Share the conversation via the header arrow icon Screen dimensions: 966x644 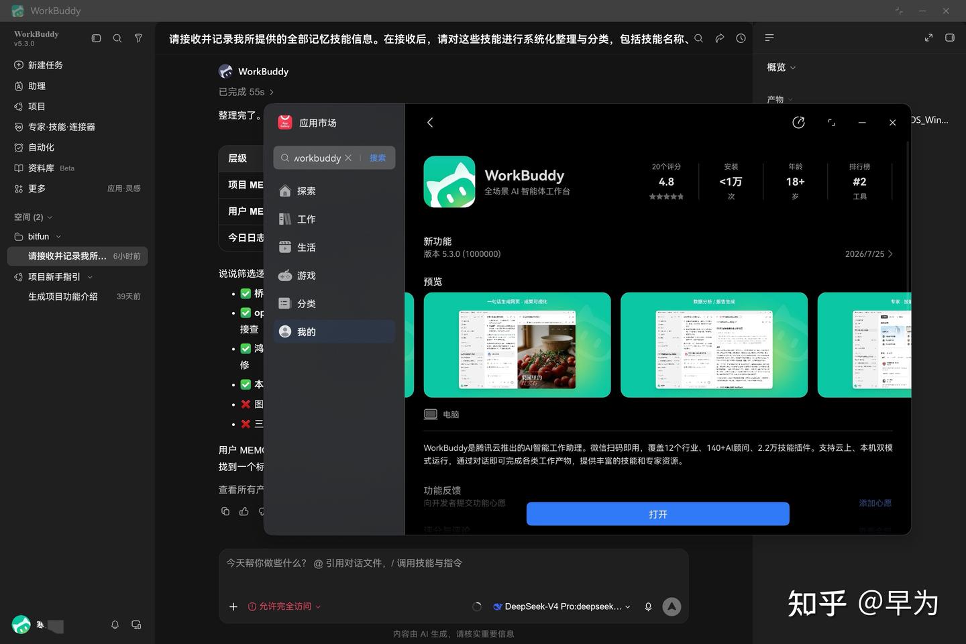pos(720,38)
